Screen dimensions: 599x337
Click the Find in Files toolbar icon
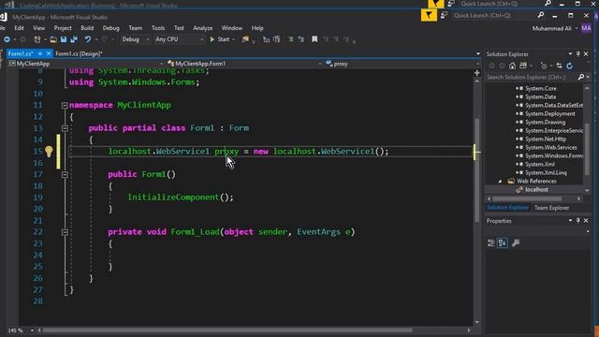click(x=245, y=39)
